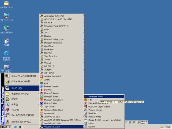Open the Office ドキュメントを開く entry

tap(22, 81)
